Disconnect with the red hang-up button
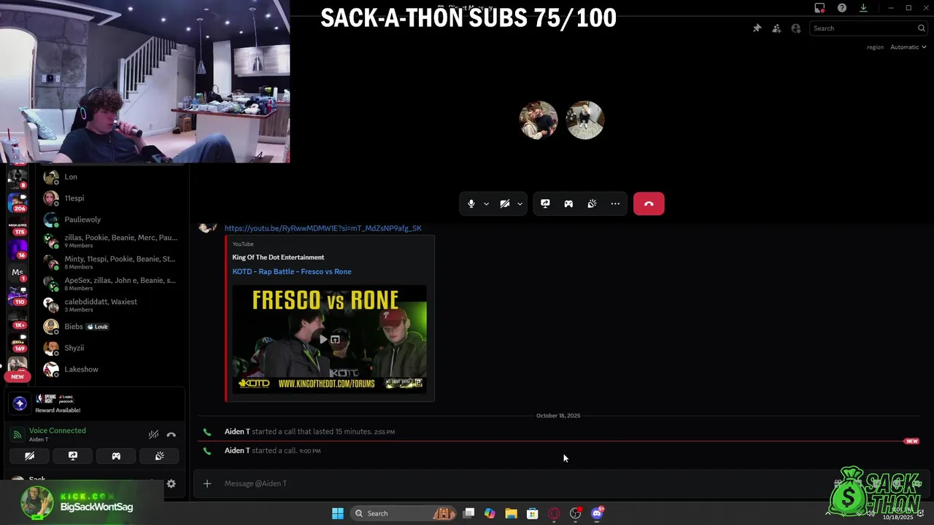934x525 pixels. point(649,204)
